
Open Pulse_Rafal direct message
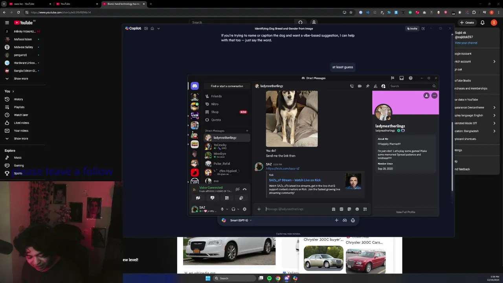tap(226, 164)
